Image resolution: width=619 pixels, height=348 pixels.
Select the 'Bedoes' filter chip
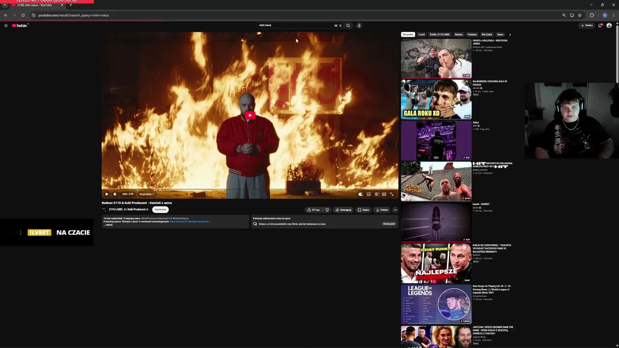(x=459, y=35)
